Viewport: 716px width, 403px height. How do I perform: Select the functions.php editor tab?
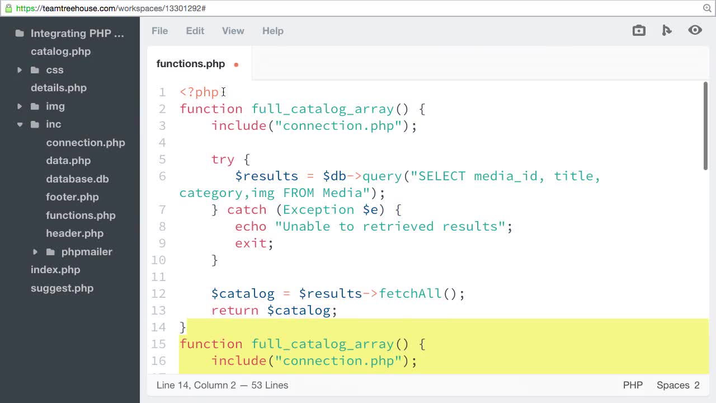click(x=191, y=64)
